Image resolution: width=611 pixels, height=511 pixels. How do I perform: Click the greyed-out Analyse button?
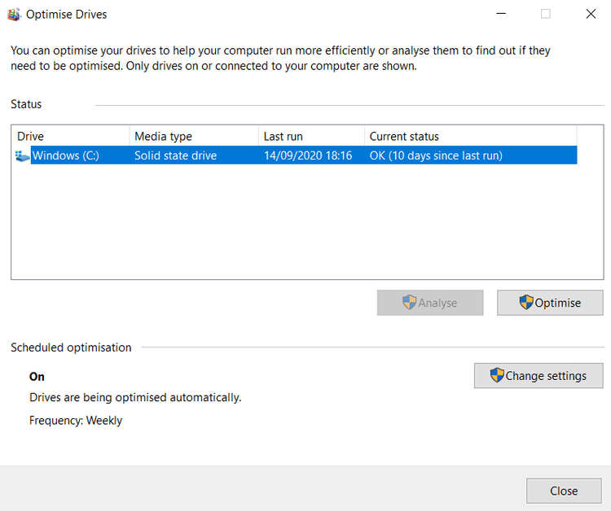coord(430,303)
